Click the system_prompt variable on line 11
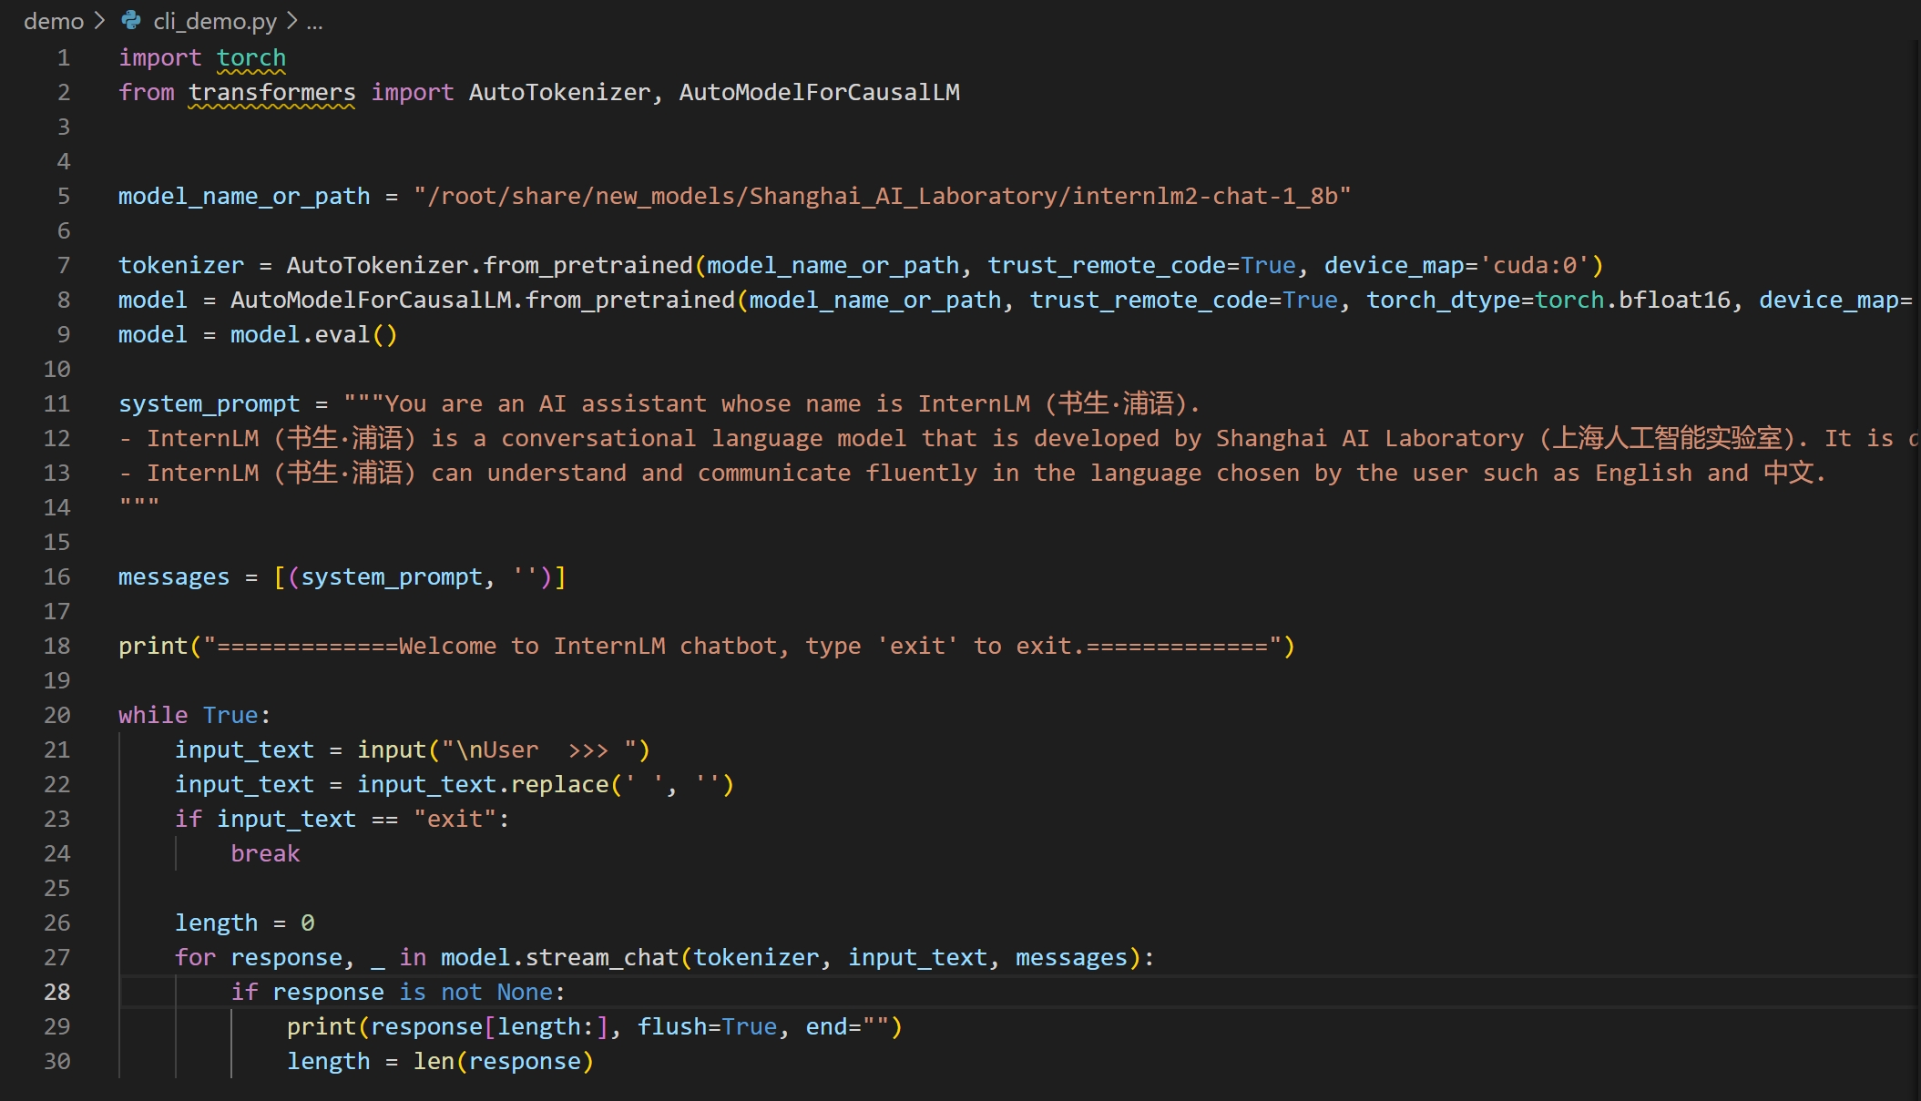The height and width of the screenshot is (1101, 1921). coord(209,403)
